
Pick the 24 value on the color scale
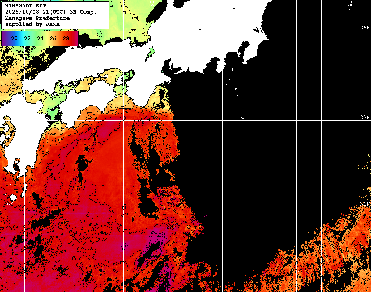click(x=40, y=38)
